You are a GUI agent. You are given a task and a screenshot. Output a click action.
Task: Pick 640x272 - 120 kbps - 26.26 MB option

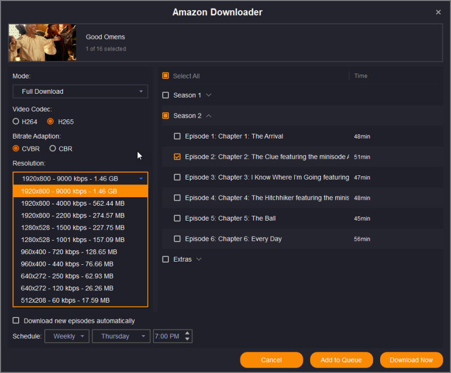coord(80,288)
